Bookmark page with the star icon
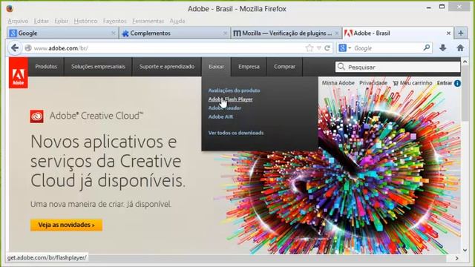Screen dimensions: 475x267 point(309,48)
